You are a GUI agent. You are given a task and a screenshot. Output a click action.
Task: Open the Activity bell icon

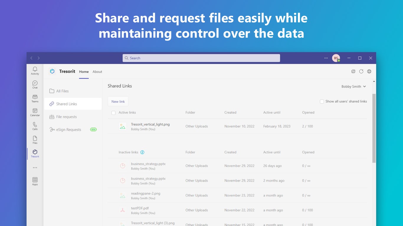click(35, 70)
